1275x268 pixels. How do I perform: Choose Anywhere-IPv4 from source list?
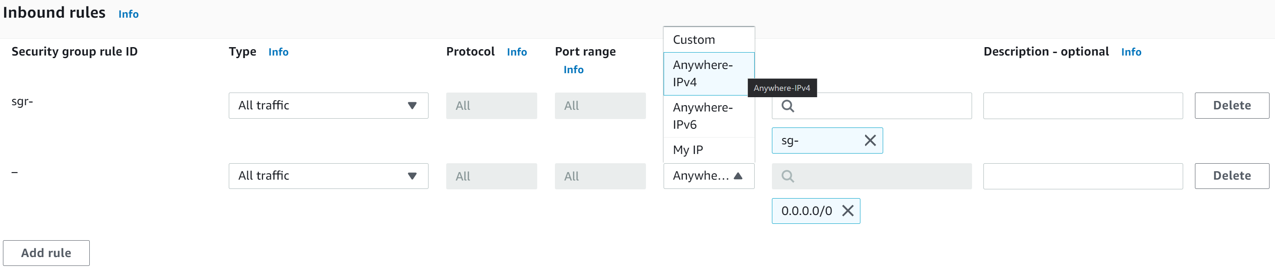[703, 74]
